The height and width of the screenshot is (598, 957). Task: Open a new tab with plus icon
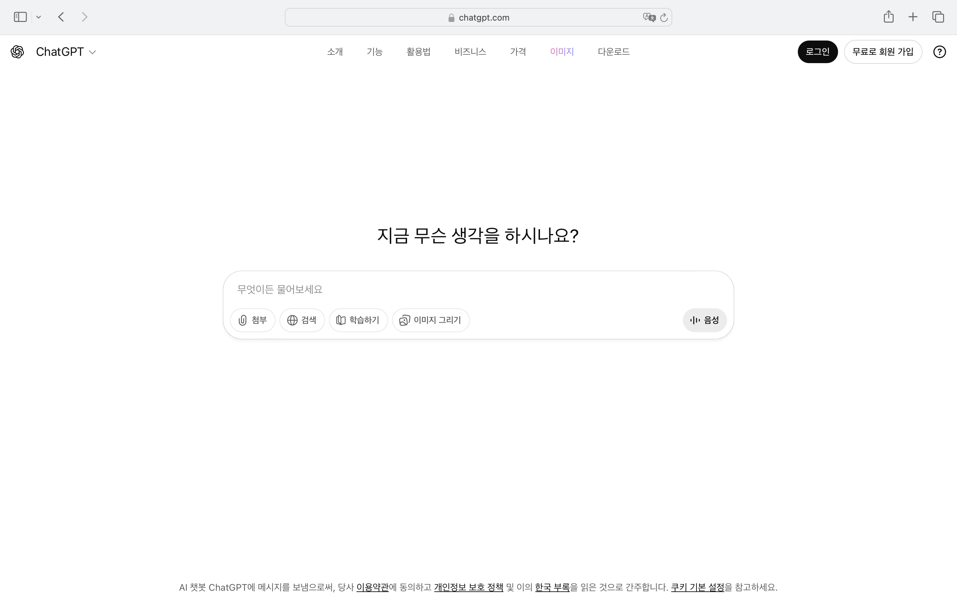point(913,17)
